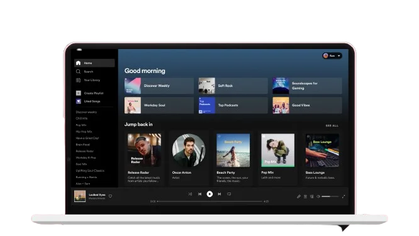Open the lyrics microphone icon
This screenshot has width=419, height=236.
click(x=299, y=196)
